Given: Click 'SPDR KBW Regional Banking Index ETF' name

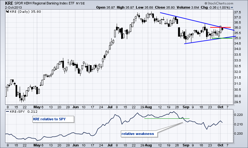Looking at the screenshot, I should 44,3.
